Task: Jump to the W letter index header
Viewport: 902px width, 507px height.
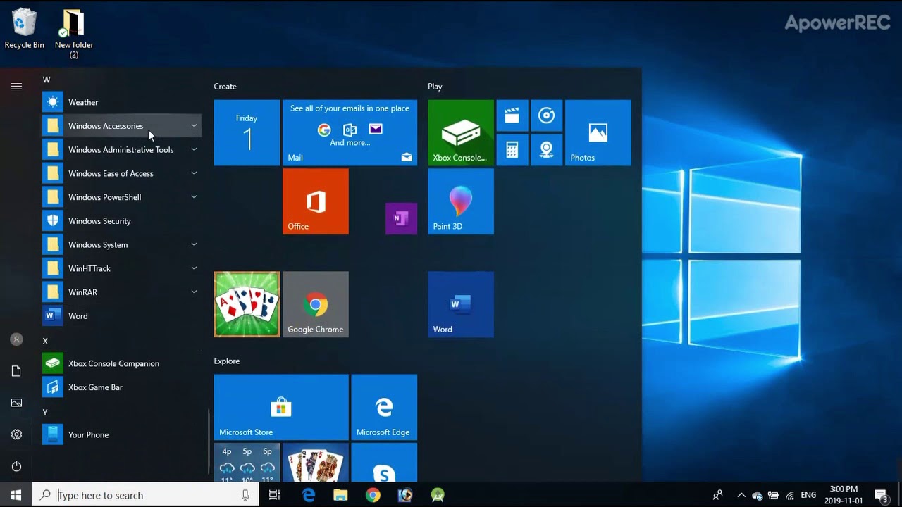Action: click(47, 80)
